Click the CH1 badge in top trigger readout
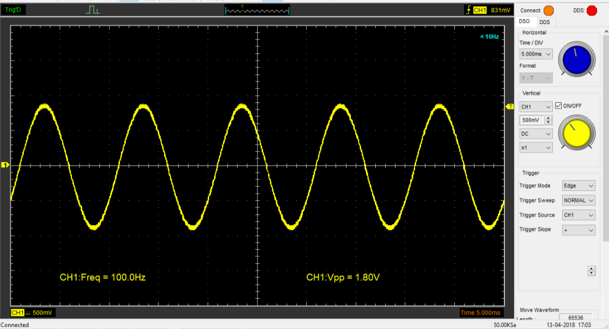The width and height of the screenshot is (609, 329). coord(480,10)
